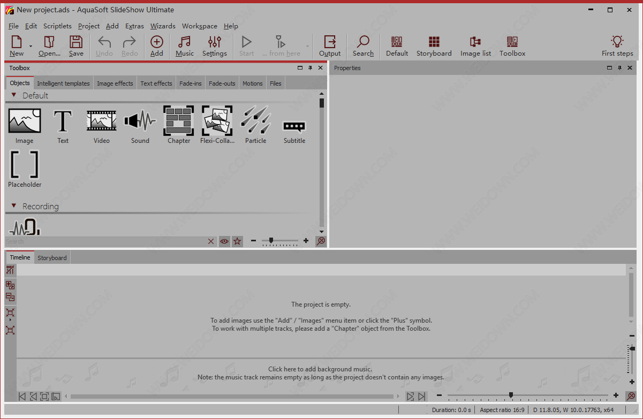
Task: Select the Particle object
Action: tap(255, 125)
